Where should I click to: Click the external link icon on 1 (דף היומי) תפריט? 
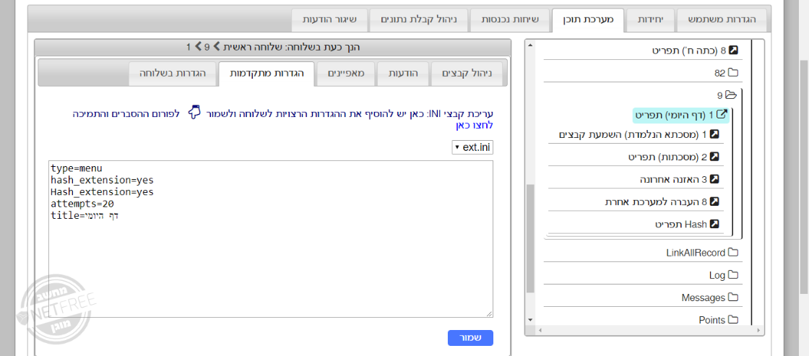click(722, 115)
